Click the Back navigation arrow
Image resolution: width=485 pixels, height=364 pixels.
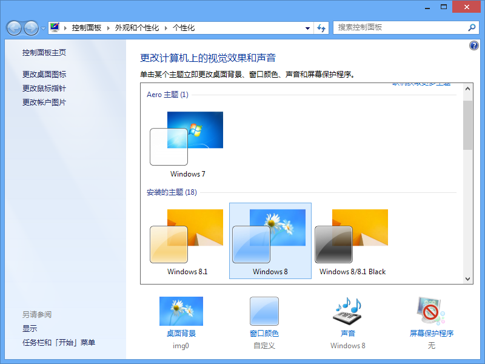[14, 28]
